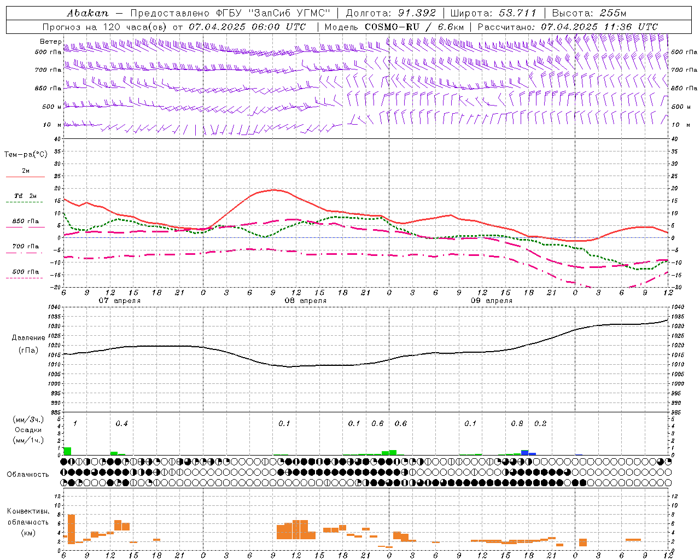Image resolution: width=700 pixels, height=560 pixels.
Task: Select the Высота: 255м text
Action: coord(589,13)
